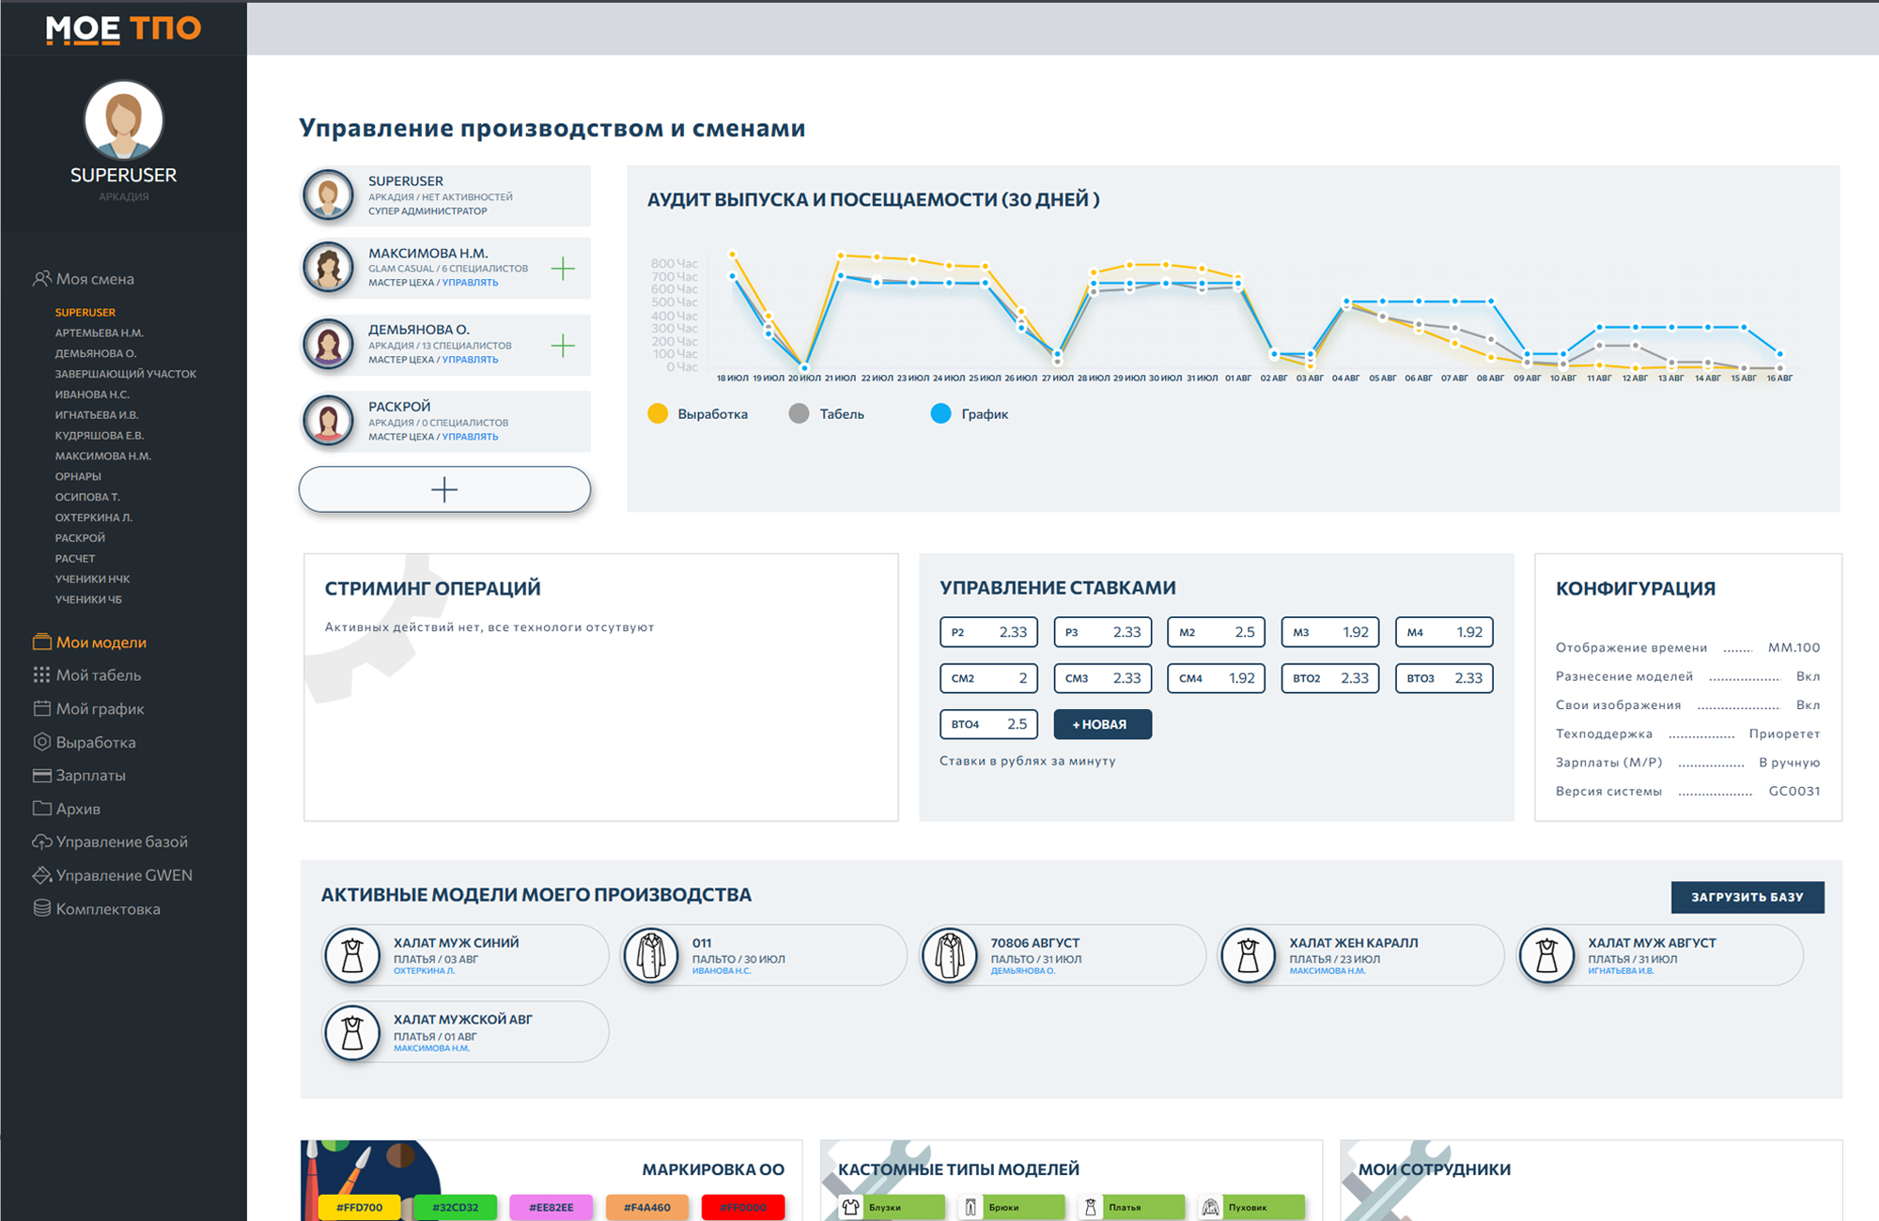Select the #32CD32 green color swatch
The width and height of the screenshot is (1879, 1221).
tap(456, 1208)
